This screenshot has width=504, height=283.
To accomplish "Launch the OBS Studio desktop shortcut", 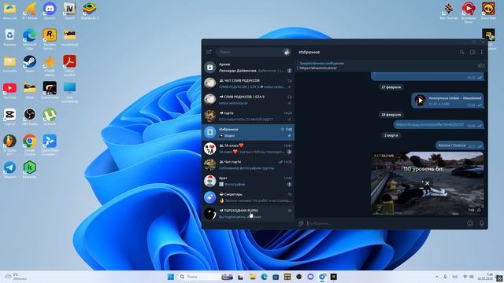I will [x=30, y=117].
